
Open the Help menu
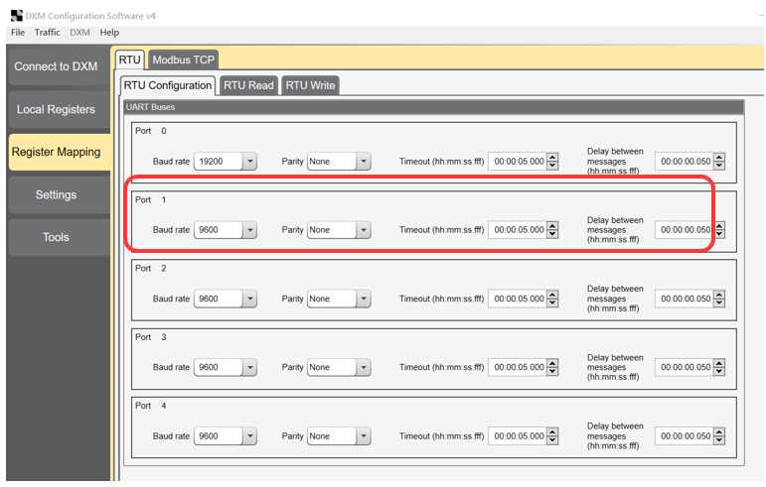109,33
